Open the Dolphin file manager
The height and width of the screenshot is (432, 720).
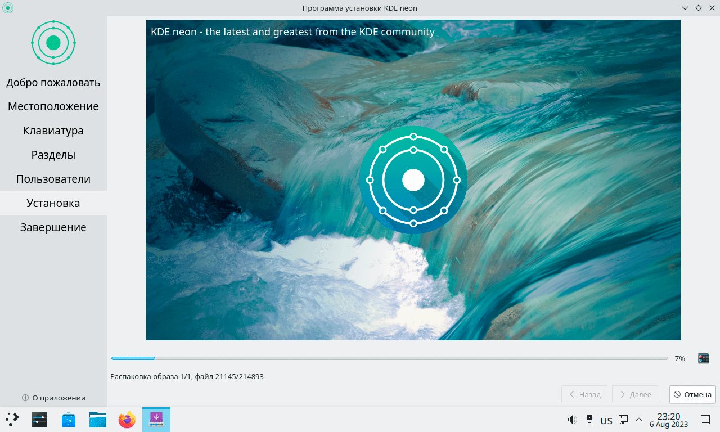coord(98,420)
